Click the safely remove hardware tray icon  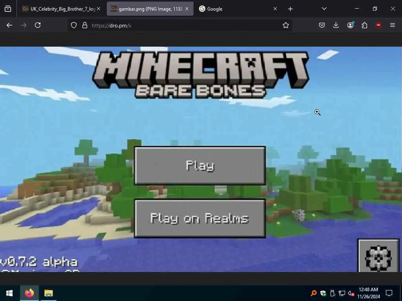[x=333, y=293]
